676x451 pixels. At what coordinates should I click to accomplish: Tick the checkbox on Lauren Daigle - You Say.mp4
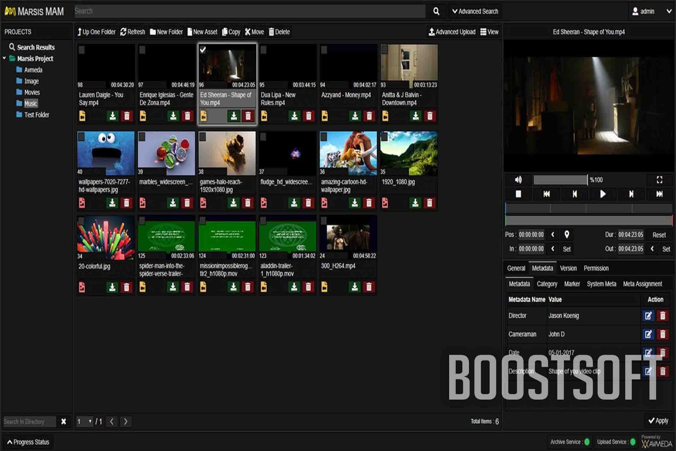click(81, 50)
